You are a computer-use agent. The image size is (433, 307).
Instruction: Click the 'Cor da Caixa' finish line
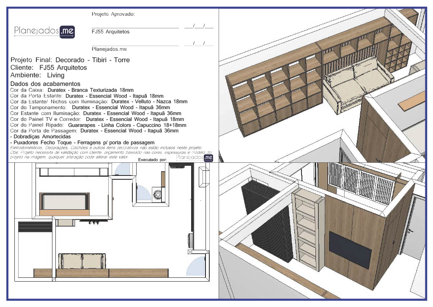[71, 90]
